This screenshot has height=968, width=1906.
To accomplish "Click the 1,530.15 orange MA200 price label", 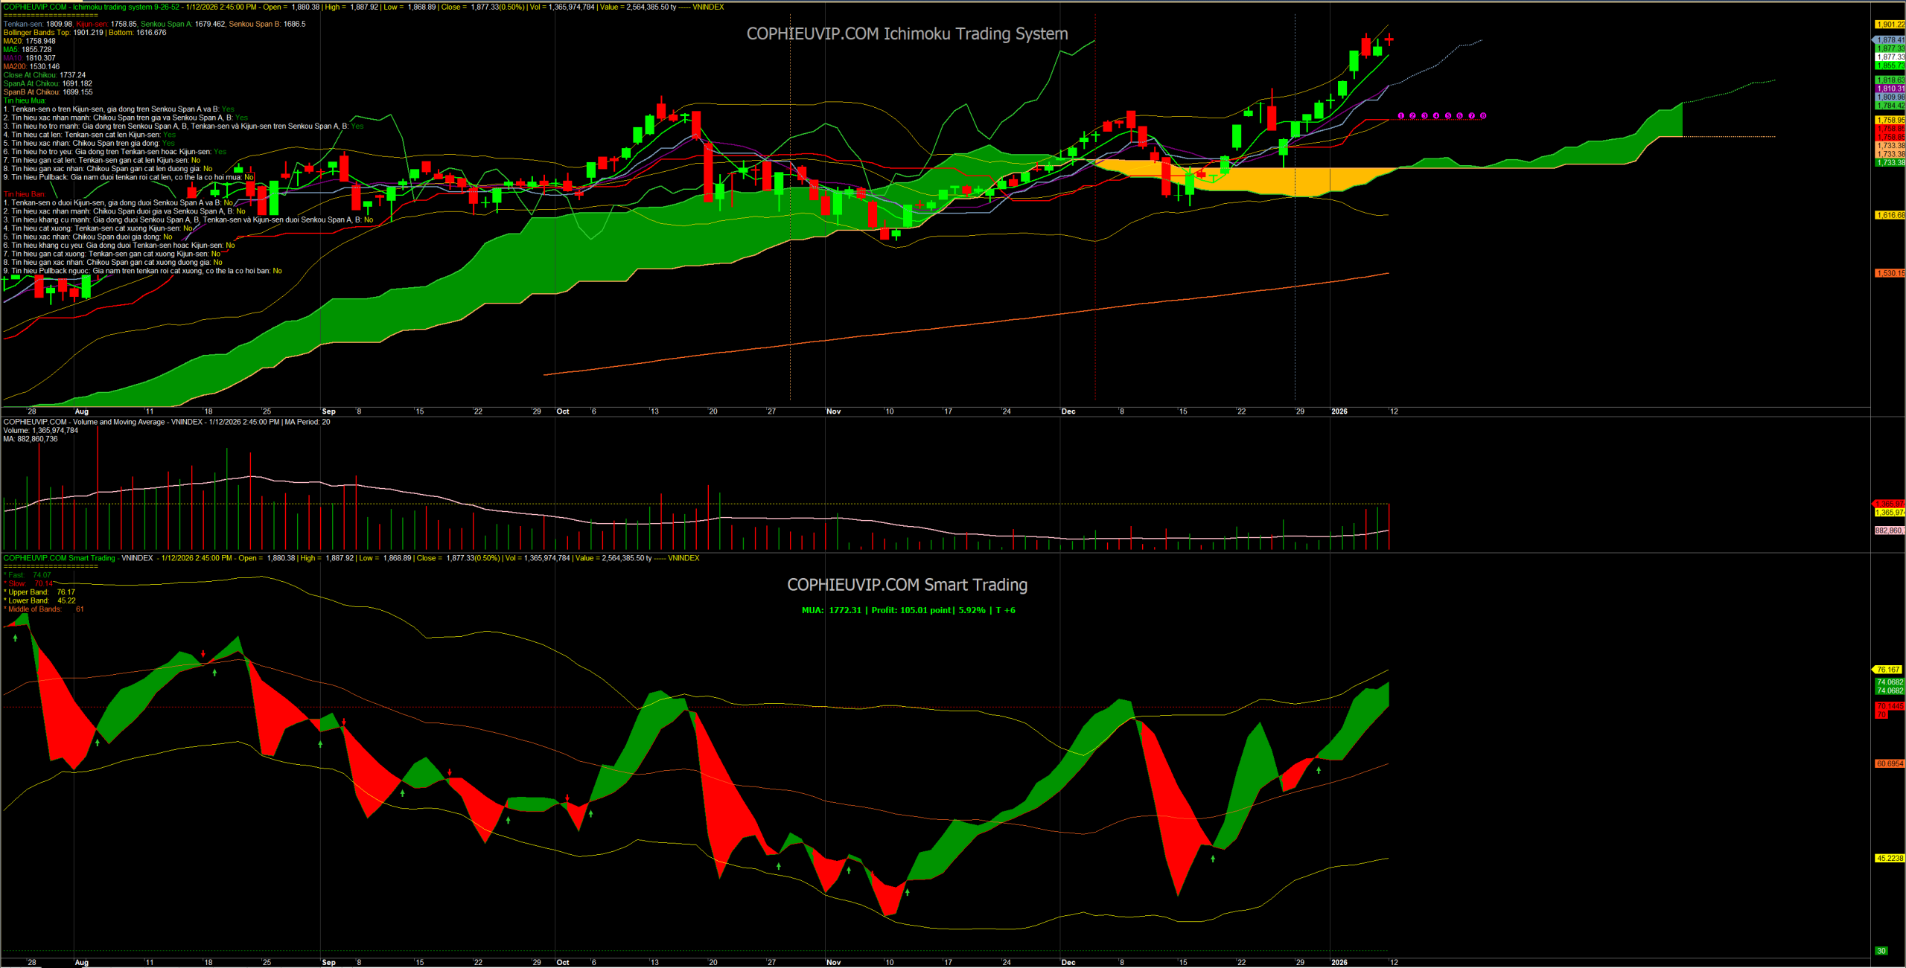I will tap(1890, 273).
